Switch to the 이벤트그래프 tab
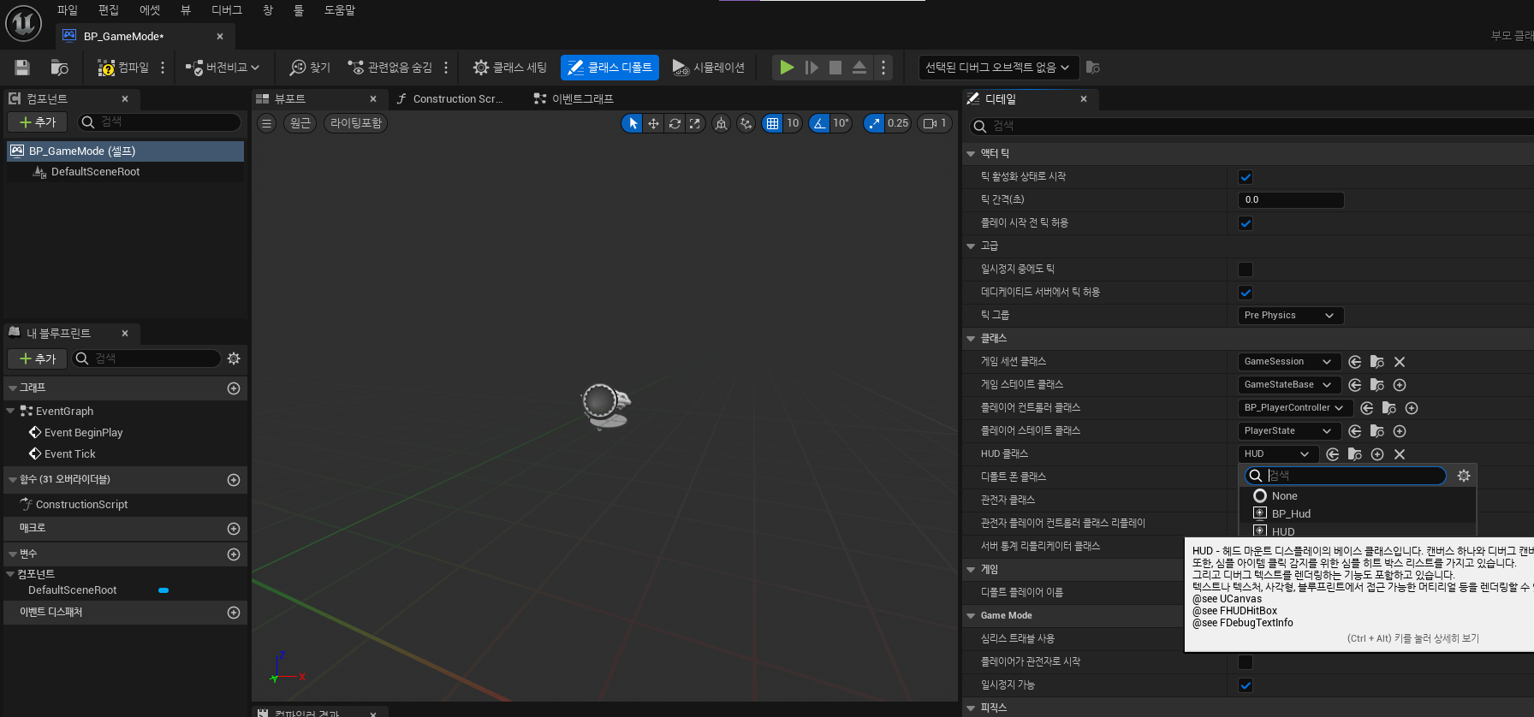 (x=574, y=99)
